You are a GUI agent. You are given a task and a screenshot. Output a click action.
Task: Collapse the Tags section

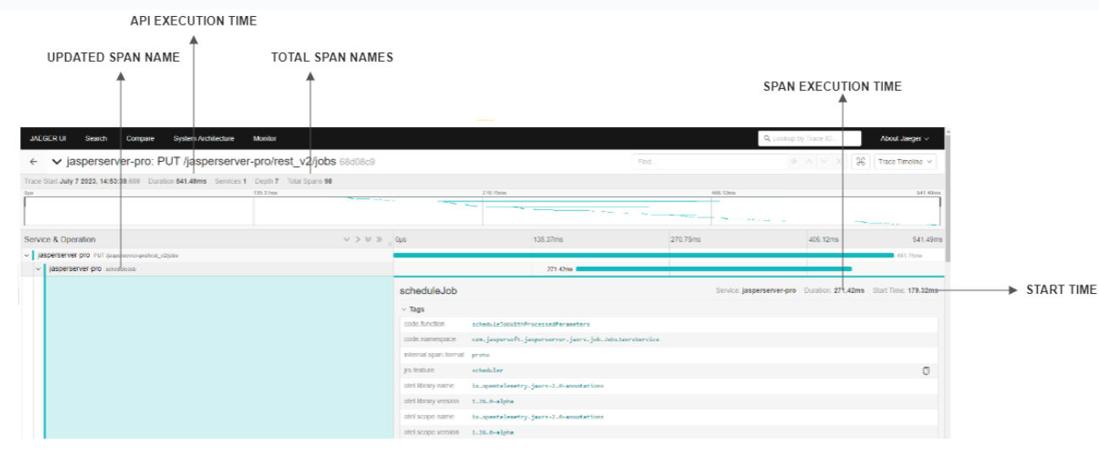click(x=413, y=309)
